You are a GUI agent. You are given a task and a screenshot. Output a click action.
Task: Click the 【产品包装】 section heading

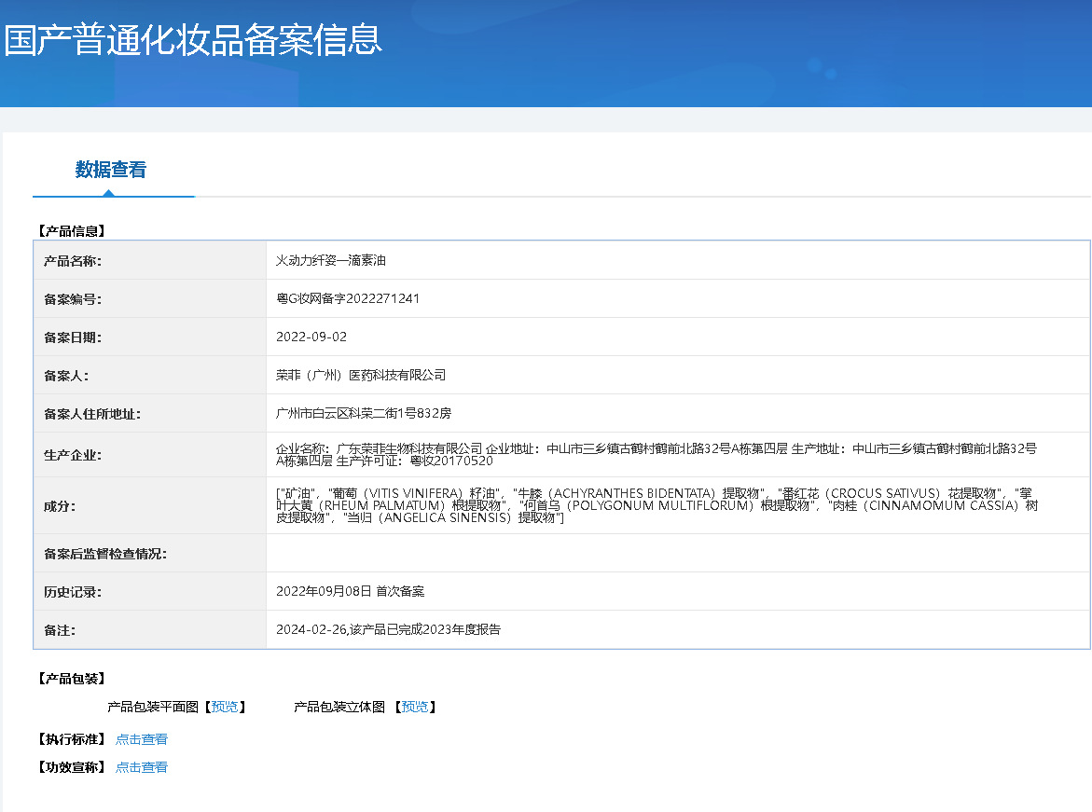coord(72,679)
